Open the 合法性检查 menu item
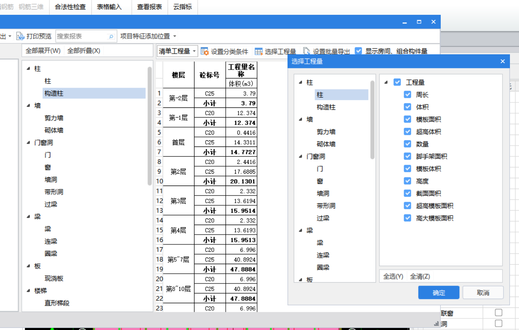519x330 pixels. click(x=70, y=7)
